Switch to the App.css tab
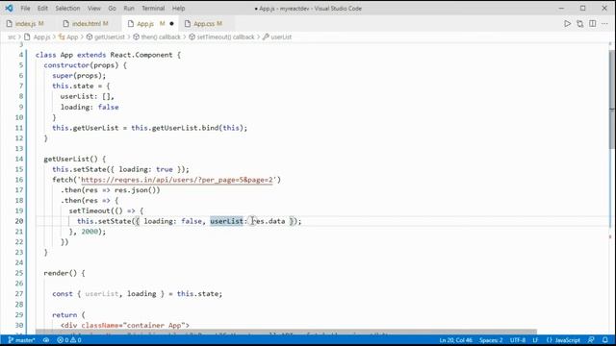 tap(204, 24)
